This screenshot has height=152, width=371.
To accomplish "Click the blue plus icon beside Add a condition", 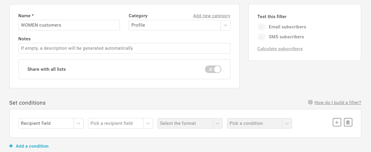I will 11,146.
